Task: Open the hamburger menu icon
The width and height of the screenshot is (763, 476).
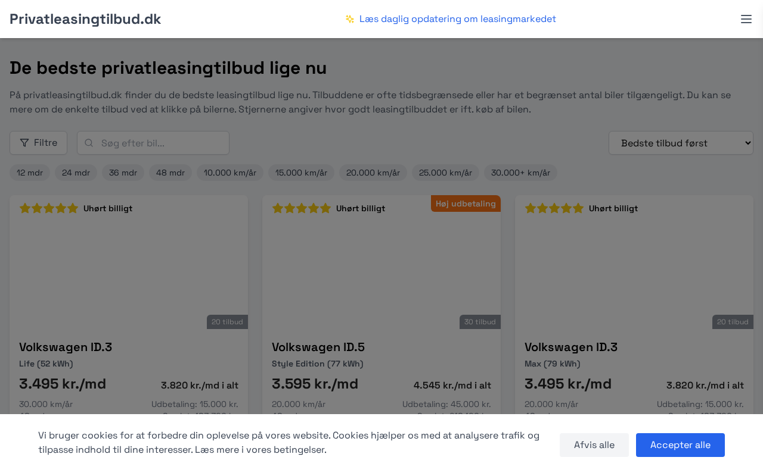Action: (x=746, y=19)
